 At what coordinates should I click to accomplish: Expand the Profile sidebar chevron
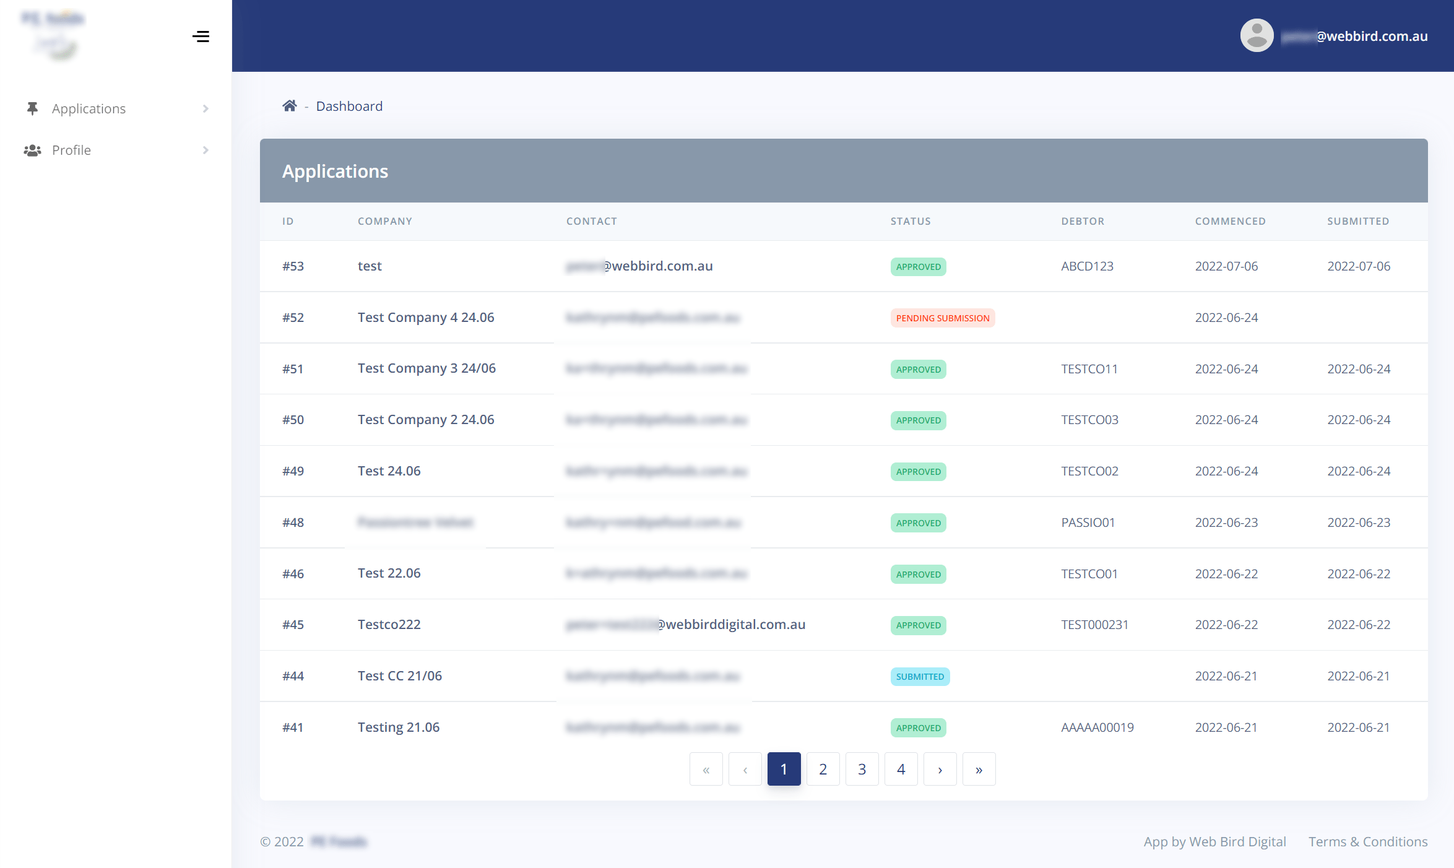[x=206, y=150]
